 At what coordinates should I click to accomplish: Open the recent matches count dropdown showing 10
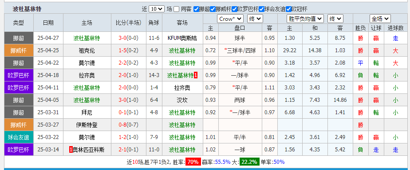[156, 9]
